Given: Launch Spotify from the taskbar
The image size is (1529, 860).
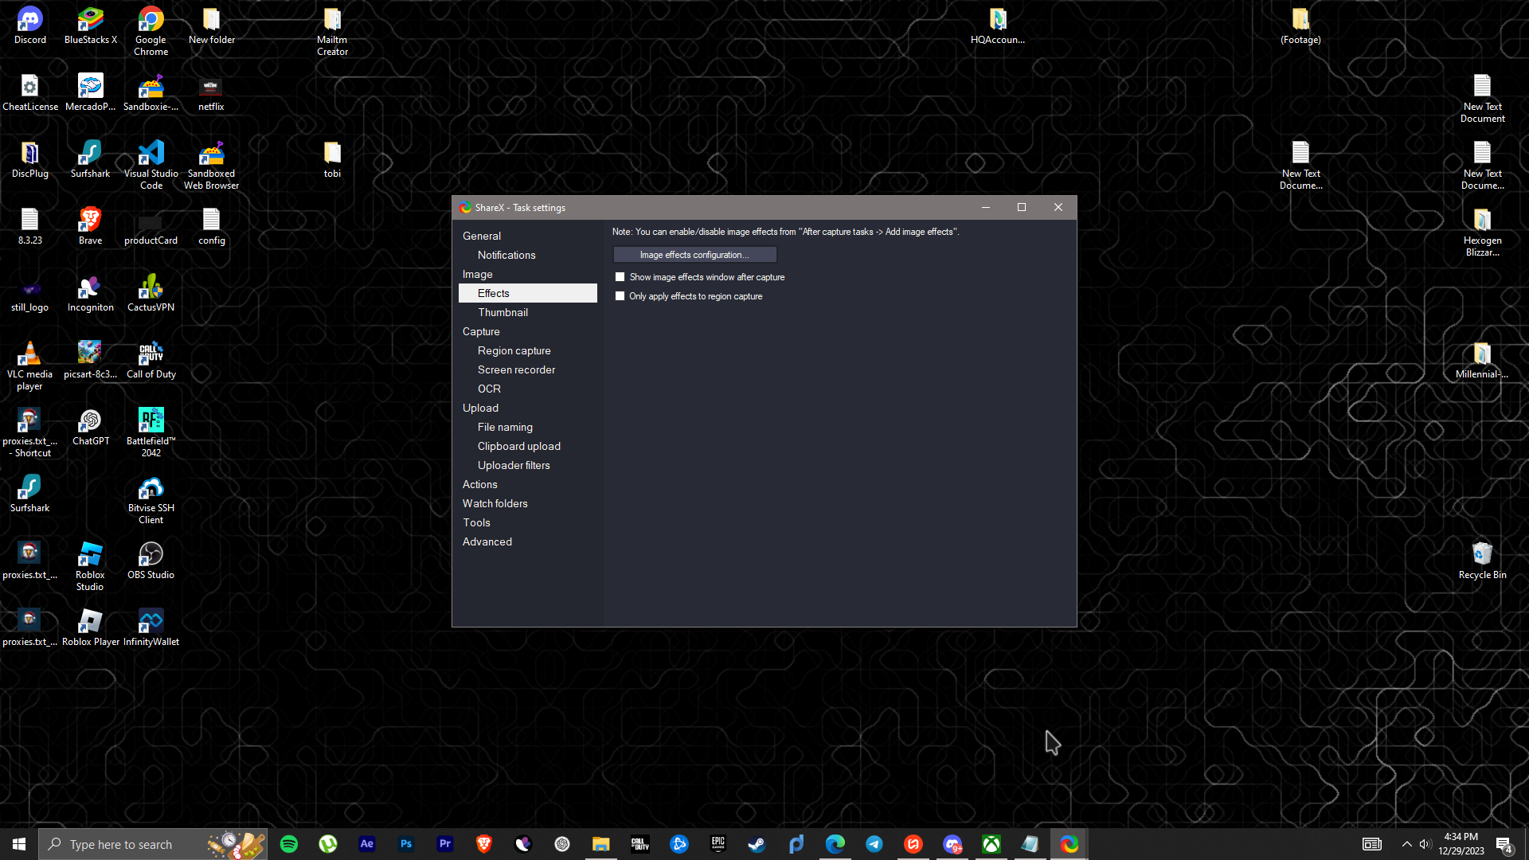Looking at the screenshot, I should [289, 844].
